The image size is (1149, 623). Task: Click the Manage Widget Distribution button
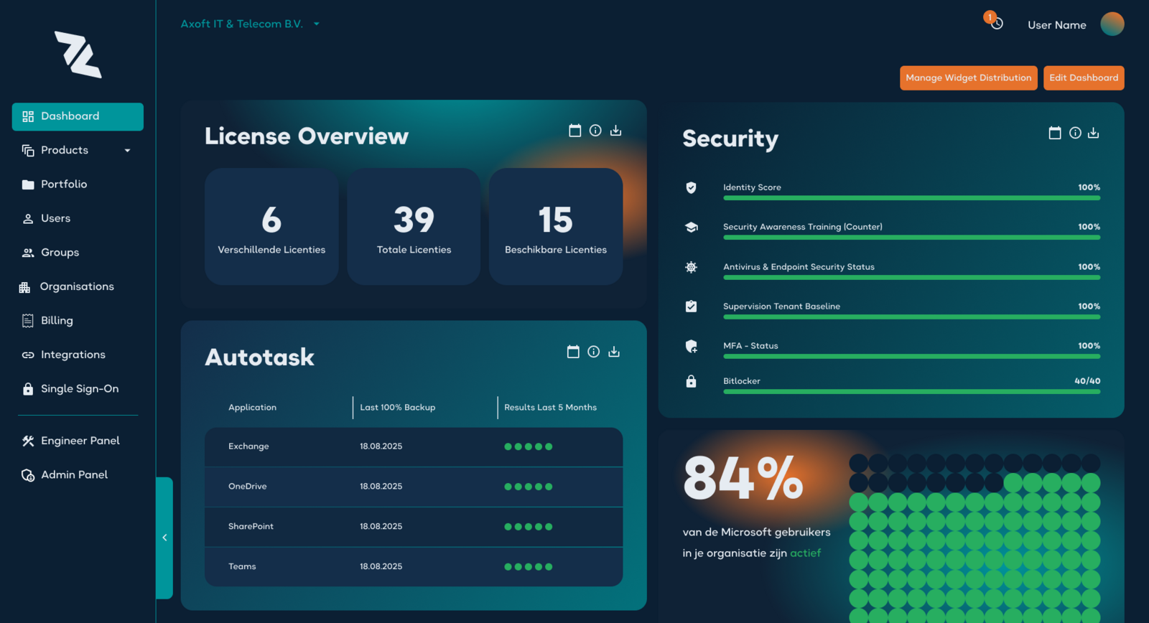point(969,78)
